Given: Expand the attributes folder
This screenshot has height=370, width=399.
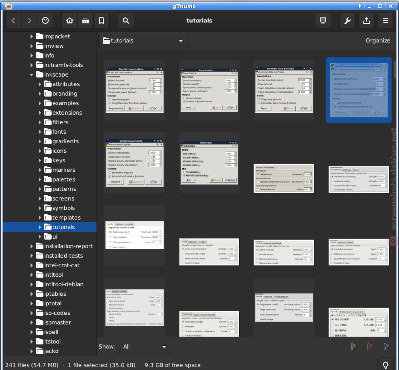Looking at the screenshot, I should pos(40,84).
